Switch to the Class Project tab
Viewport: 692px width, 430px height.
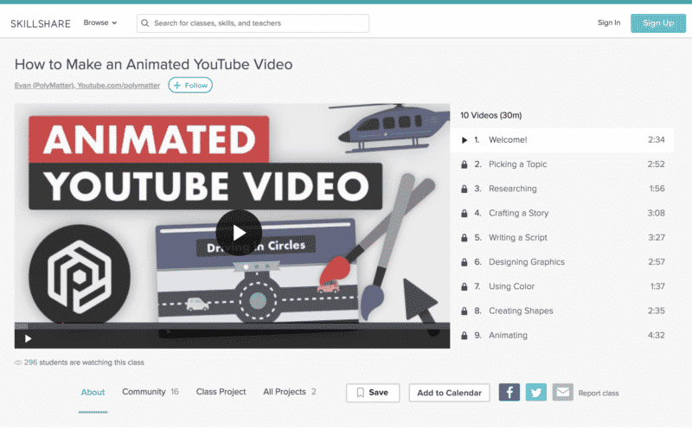[x=221, y=392]
